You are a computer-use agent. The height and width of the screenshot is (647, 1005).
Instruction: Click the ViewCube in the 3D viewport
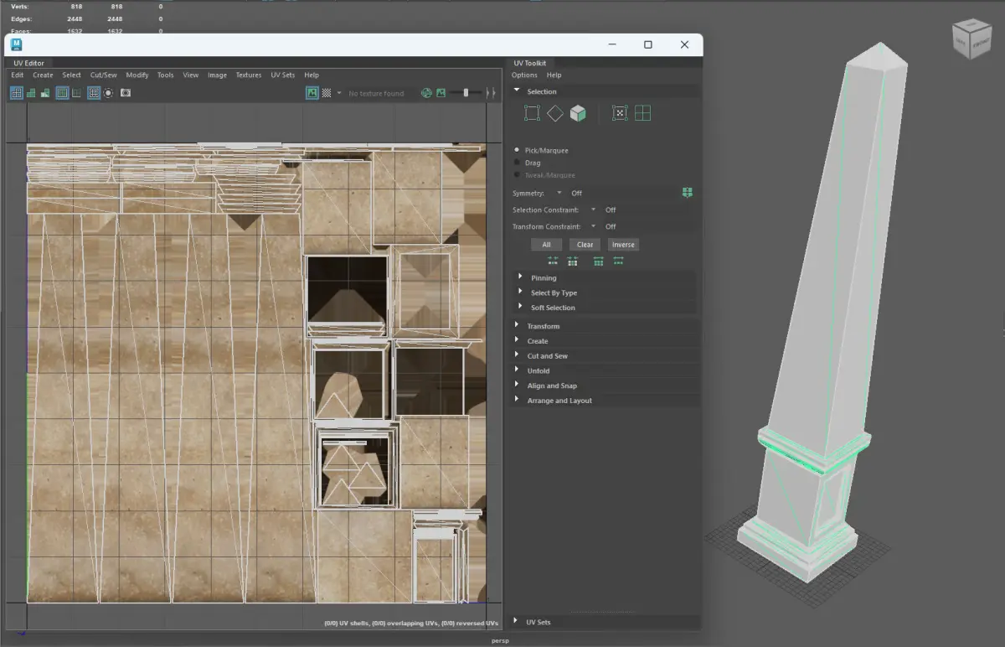coord(971,40)
